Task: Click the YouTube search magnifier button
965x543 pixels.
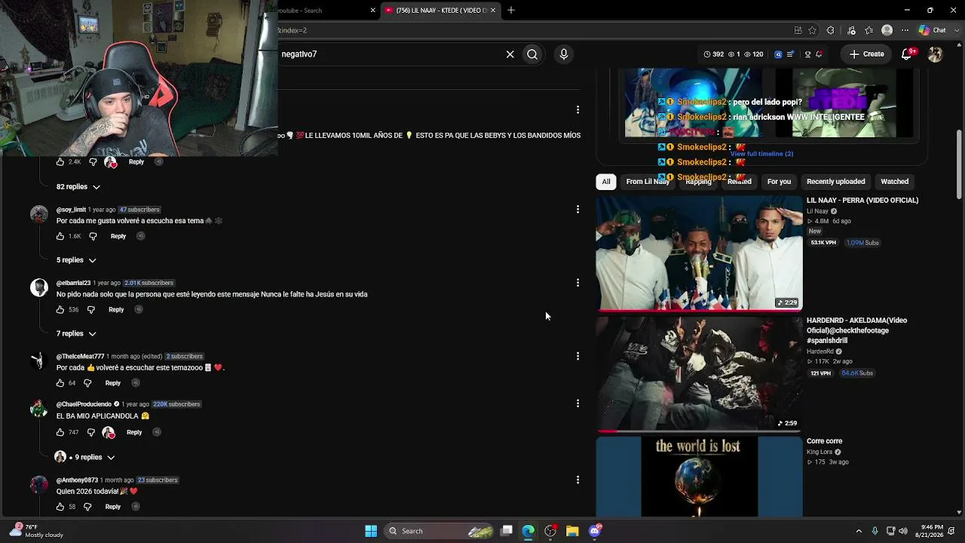Action: [532, 54]
